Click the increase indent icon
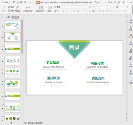 click(113, 7)
